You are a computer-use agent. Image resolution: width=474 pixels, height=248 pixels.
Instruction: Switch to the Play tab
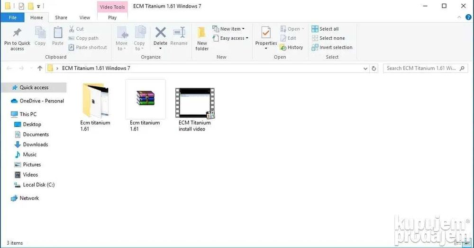pyautogui.click(x=112, y=17)
